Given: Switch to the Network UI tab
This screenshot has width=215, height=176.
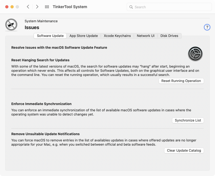Looking at the screenshot, I should pyautogui.click(x=146, y=36).
